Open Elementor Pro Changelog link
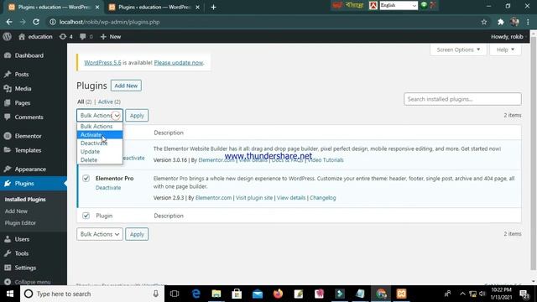Screen dimensions: 537x302 pyautogui.click(x=322, y=198)
